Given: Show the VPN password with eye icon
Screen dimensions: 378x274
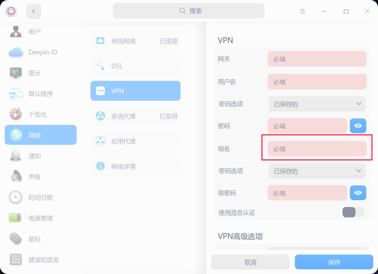Looking at the screenshot, I should pos(358,126).
